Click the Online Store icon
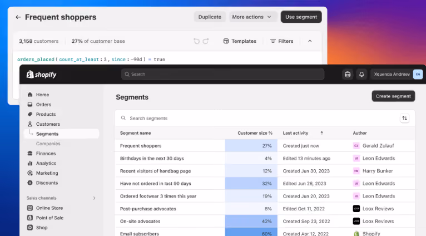The height and width of the screenshot is (236, 426). tap(30, 208)
